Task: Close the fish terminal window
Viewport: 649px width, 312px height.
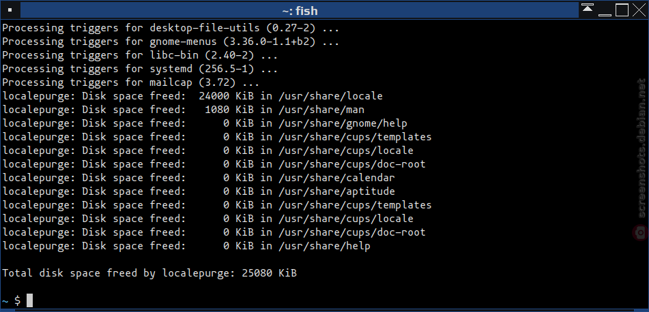Action: [x=639, y=10]
